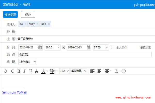Select the hudy recipient chip
This screenshot has height=103, width=155.
point(34,24)
